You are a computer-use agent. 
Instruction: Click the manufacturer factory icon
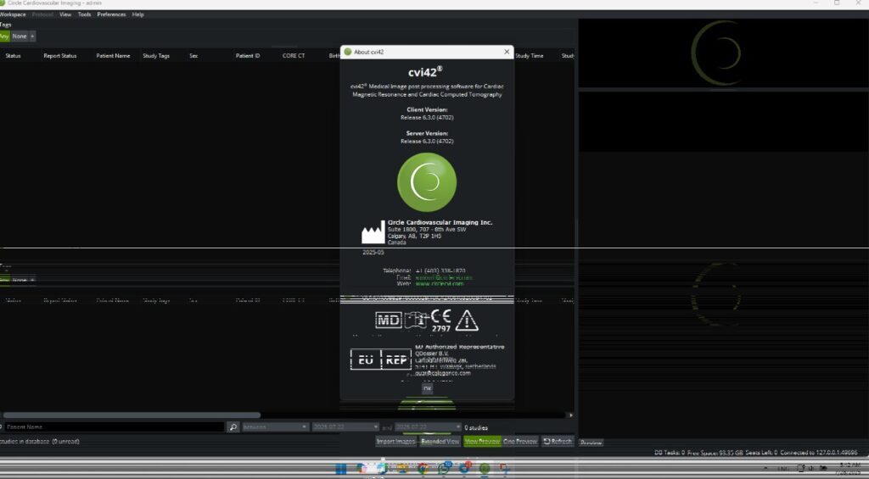(x=373, y=233)
